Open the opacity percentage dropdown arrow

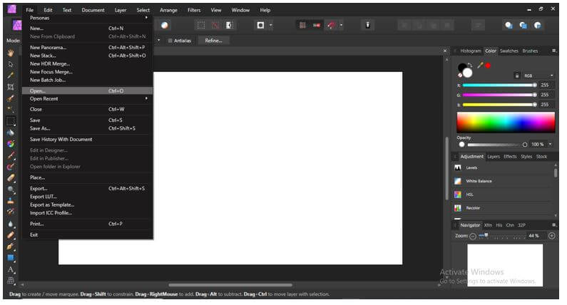pos(550,144)
